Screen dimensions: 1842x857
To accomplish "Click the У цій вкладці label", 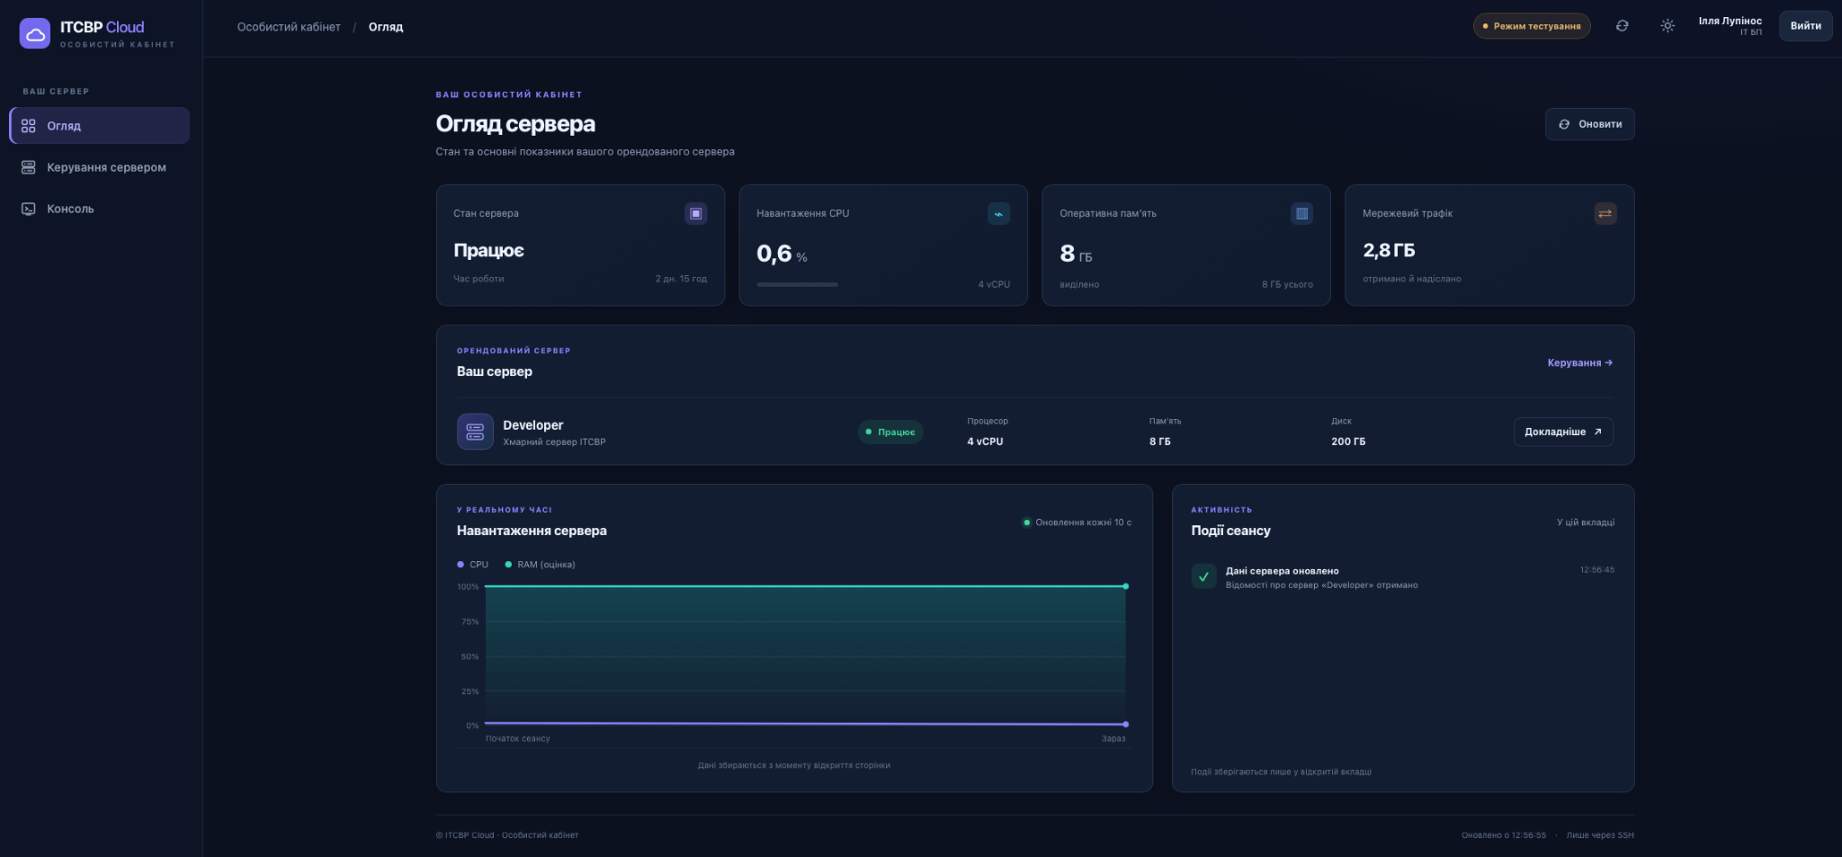I will pyautogui.click(x=1586, y=522).
